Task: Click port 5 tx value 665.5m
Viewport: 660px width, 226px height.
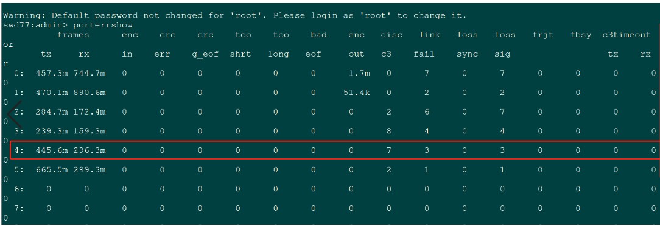Action: point(52,169)
